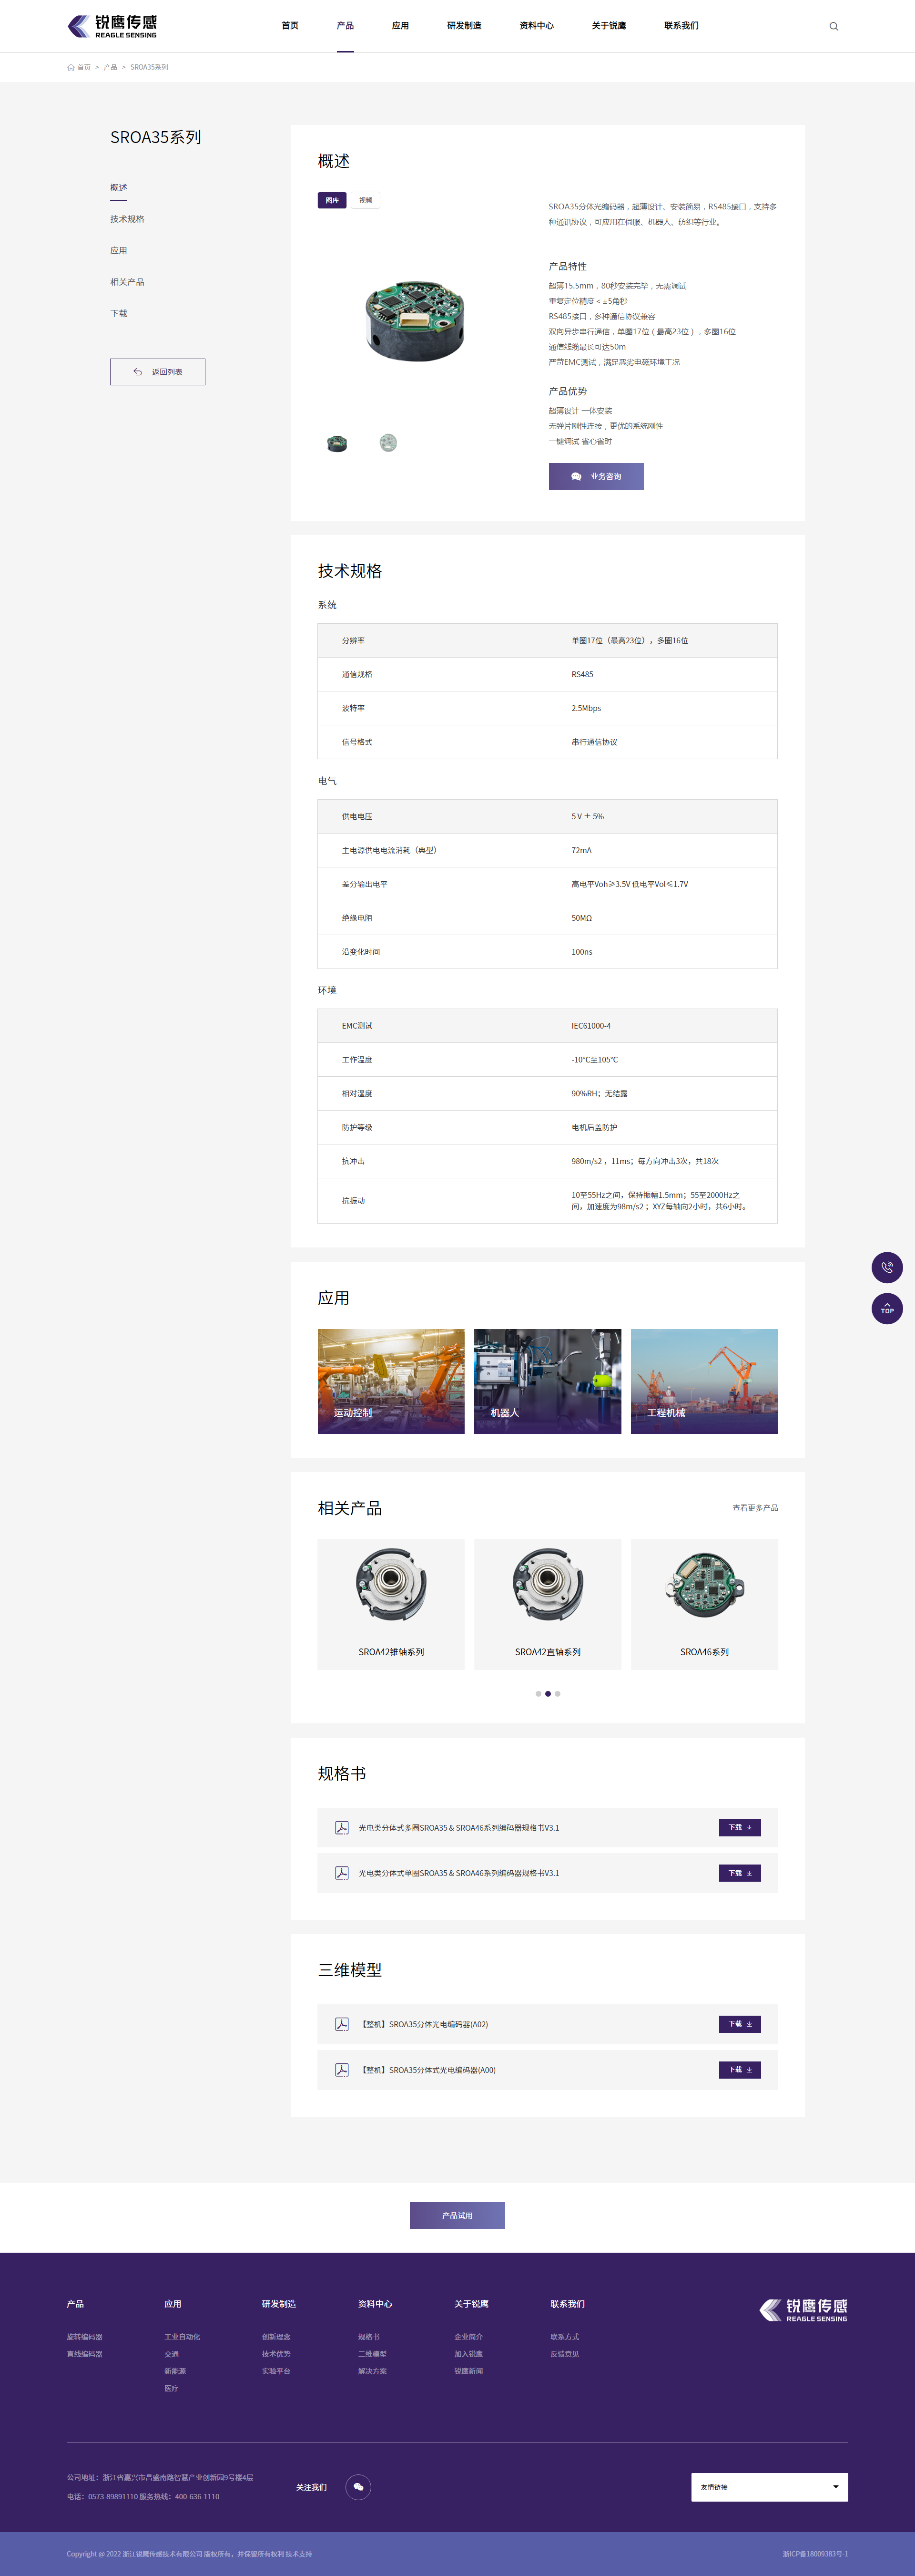Select the second encoder thumbnail

(x=388, y=443)
